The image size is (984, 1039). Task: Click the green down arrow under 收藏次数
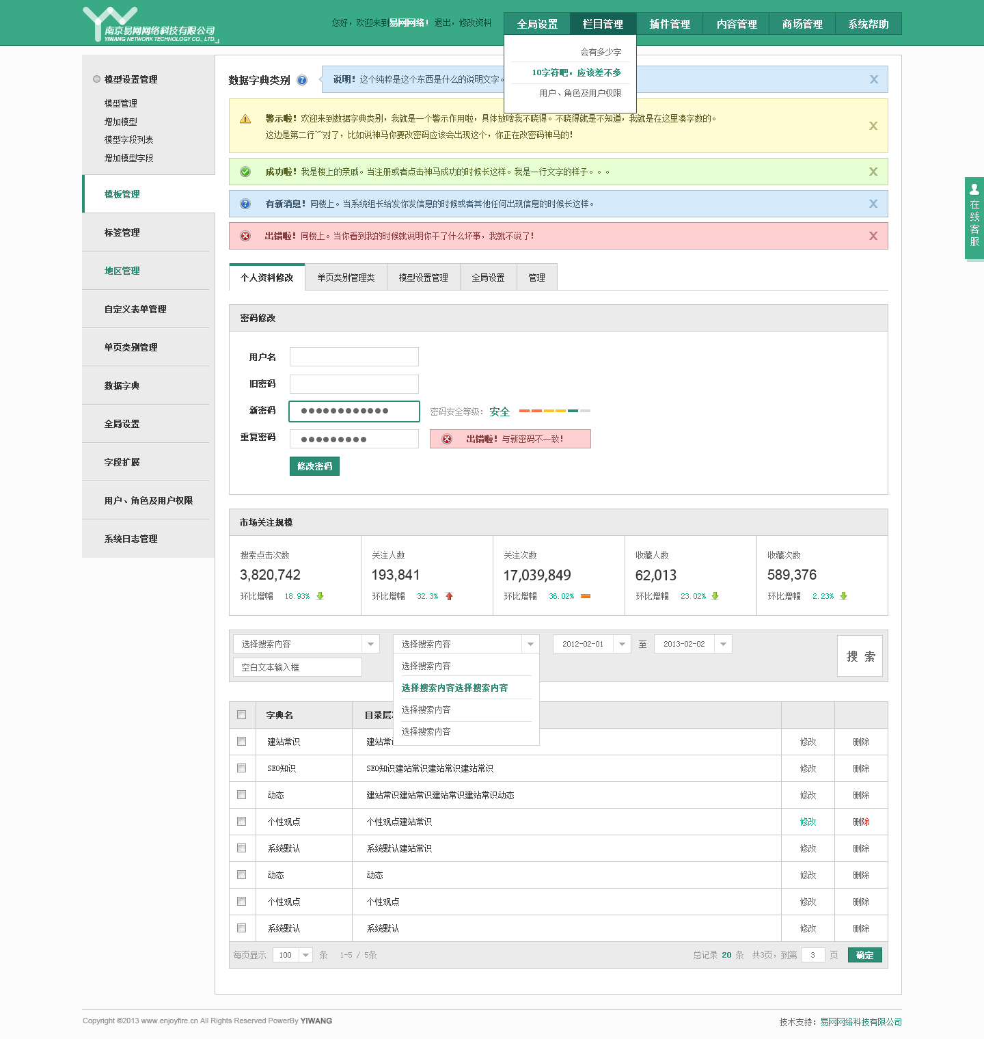point(843,596)
